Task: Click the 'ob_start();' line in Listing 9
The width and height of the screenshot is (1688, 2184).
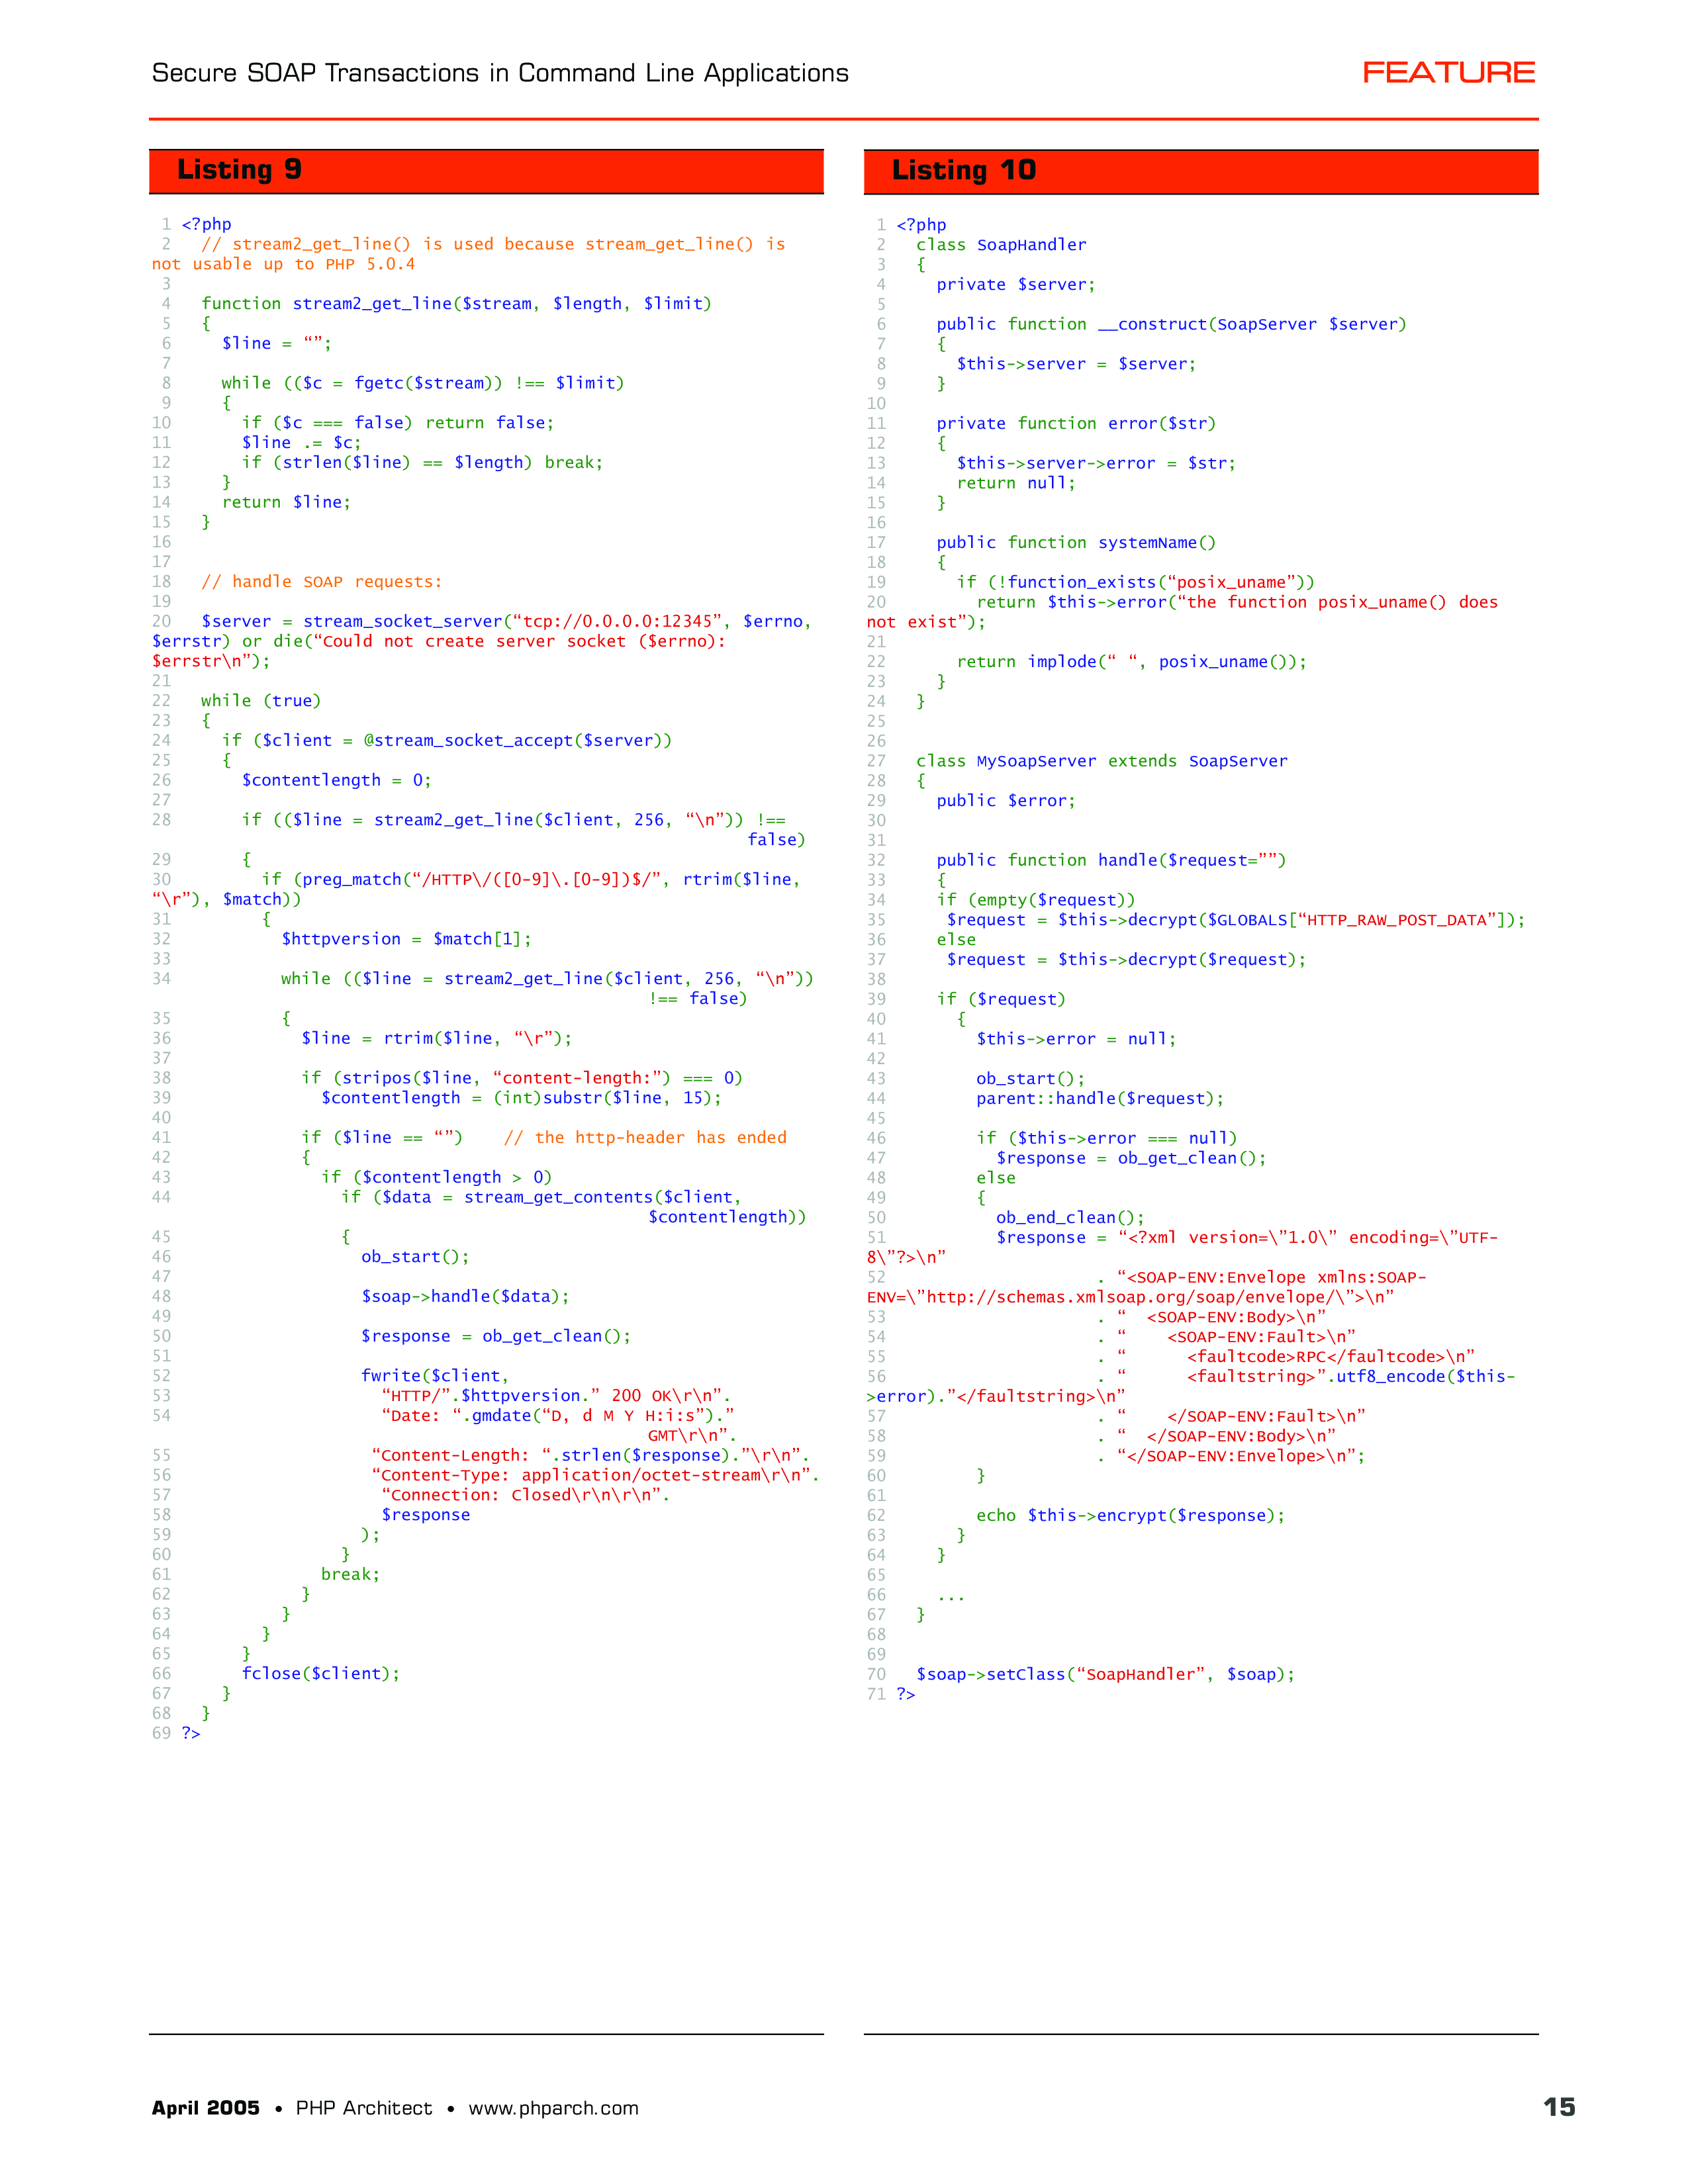Action: pyautogui.click(x=414, y=1257)
